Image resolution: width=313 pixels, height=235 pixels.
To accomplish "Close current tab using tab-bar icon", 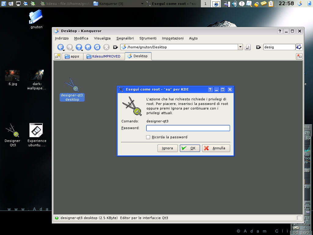I will [299, 56].
